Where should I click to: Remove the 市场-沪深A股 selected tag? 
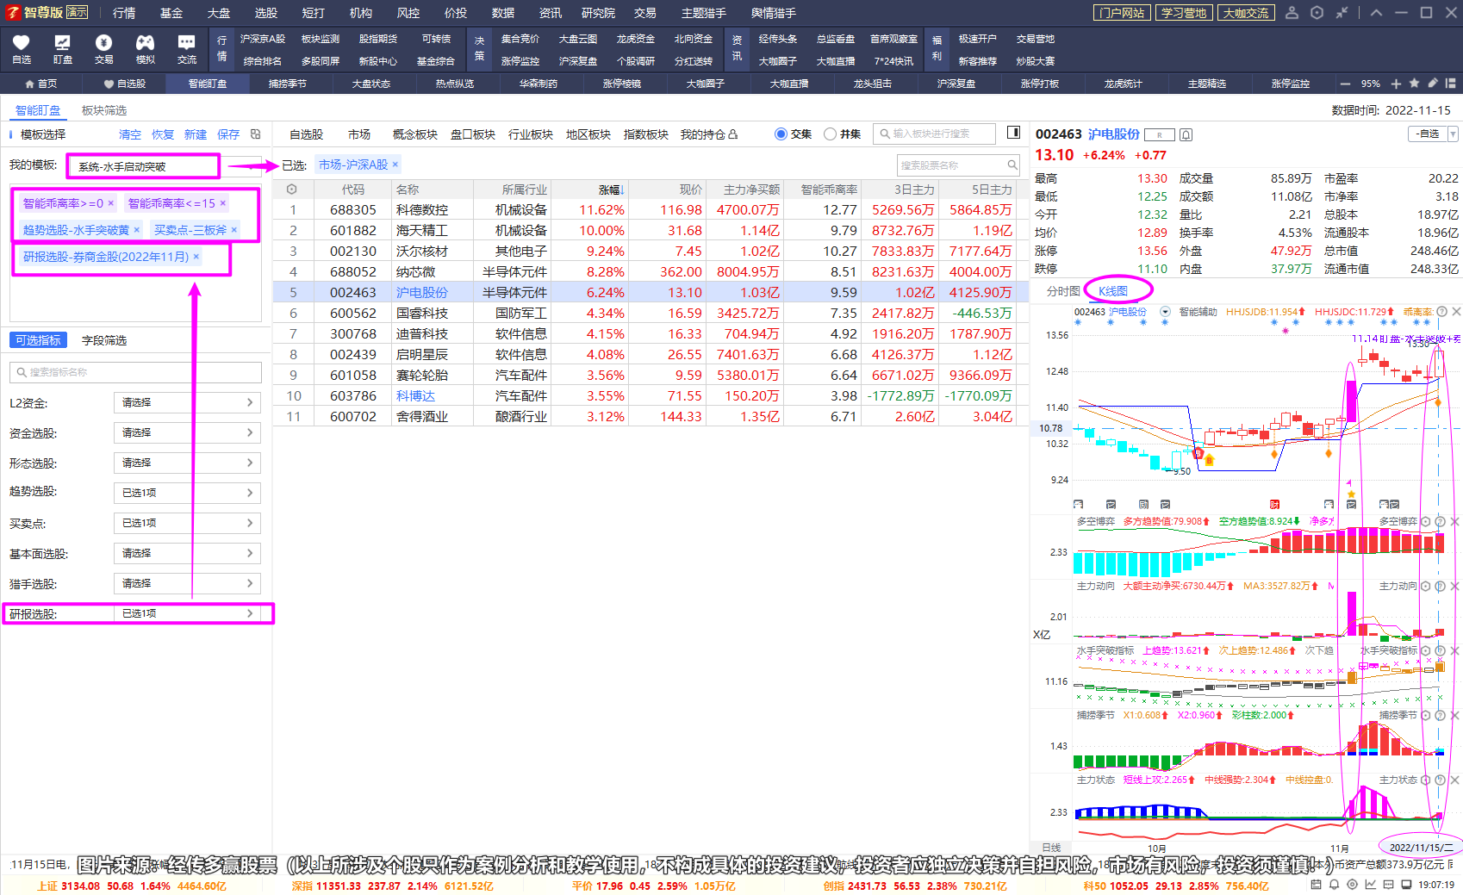[395, 165]
